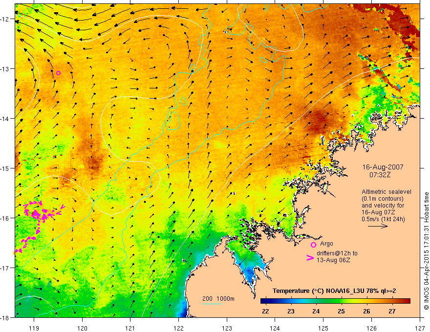The height and width of the screenshot is (332, 430).
Task: Click the latitude axis label -13
Action: click(5, 69)
